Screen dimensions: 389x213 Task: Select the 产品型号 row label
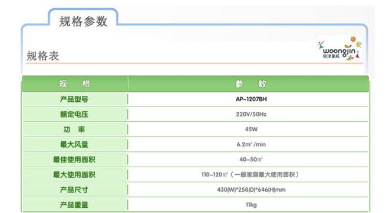click(x=74, y=99)
